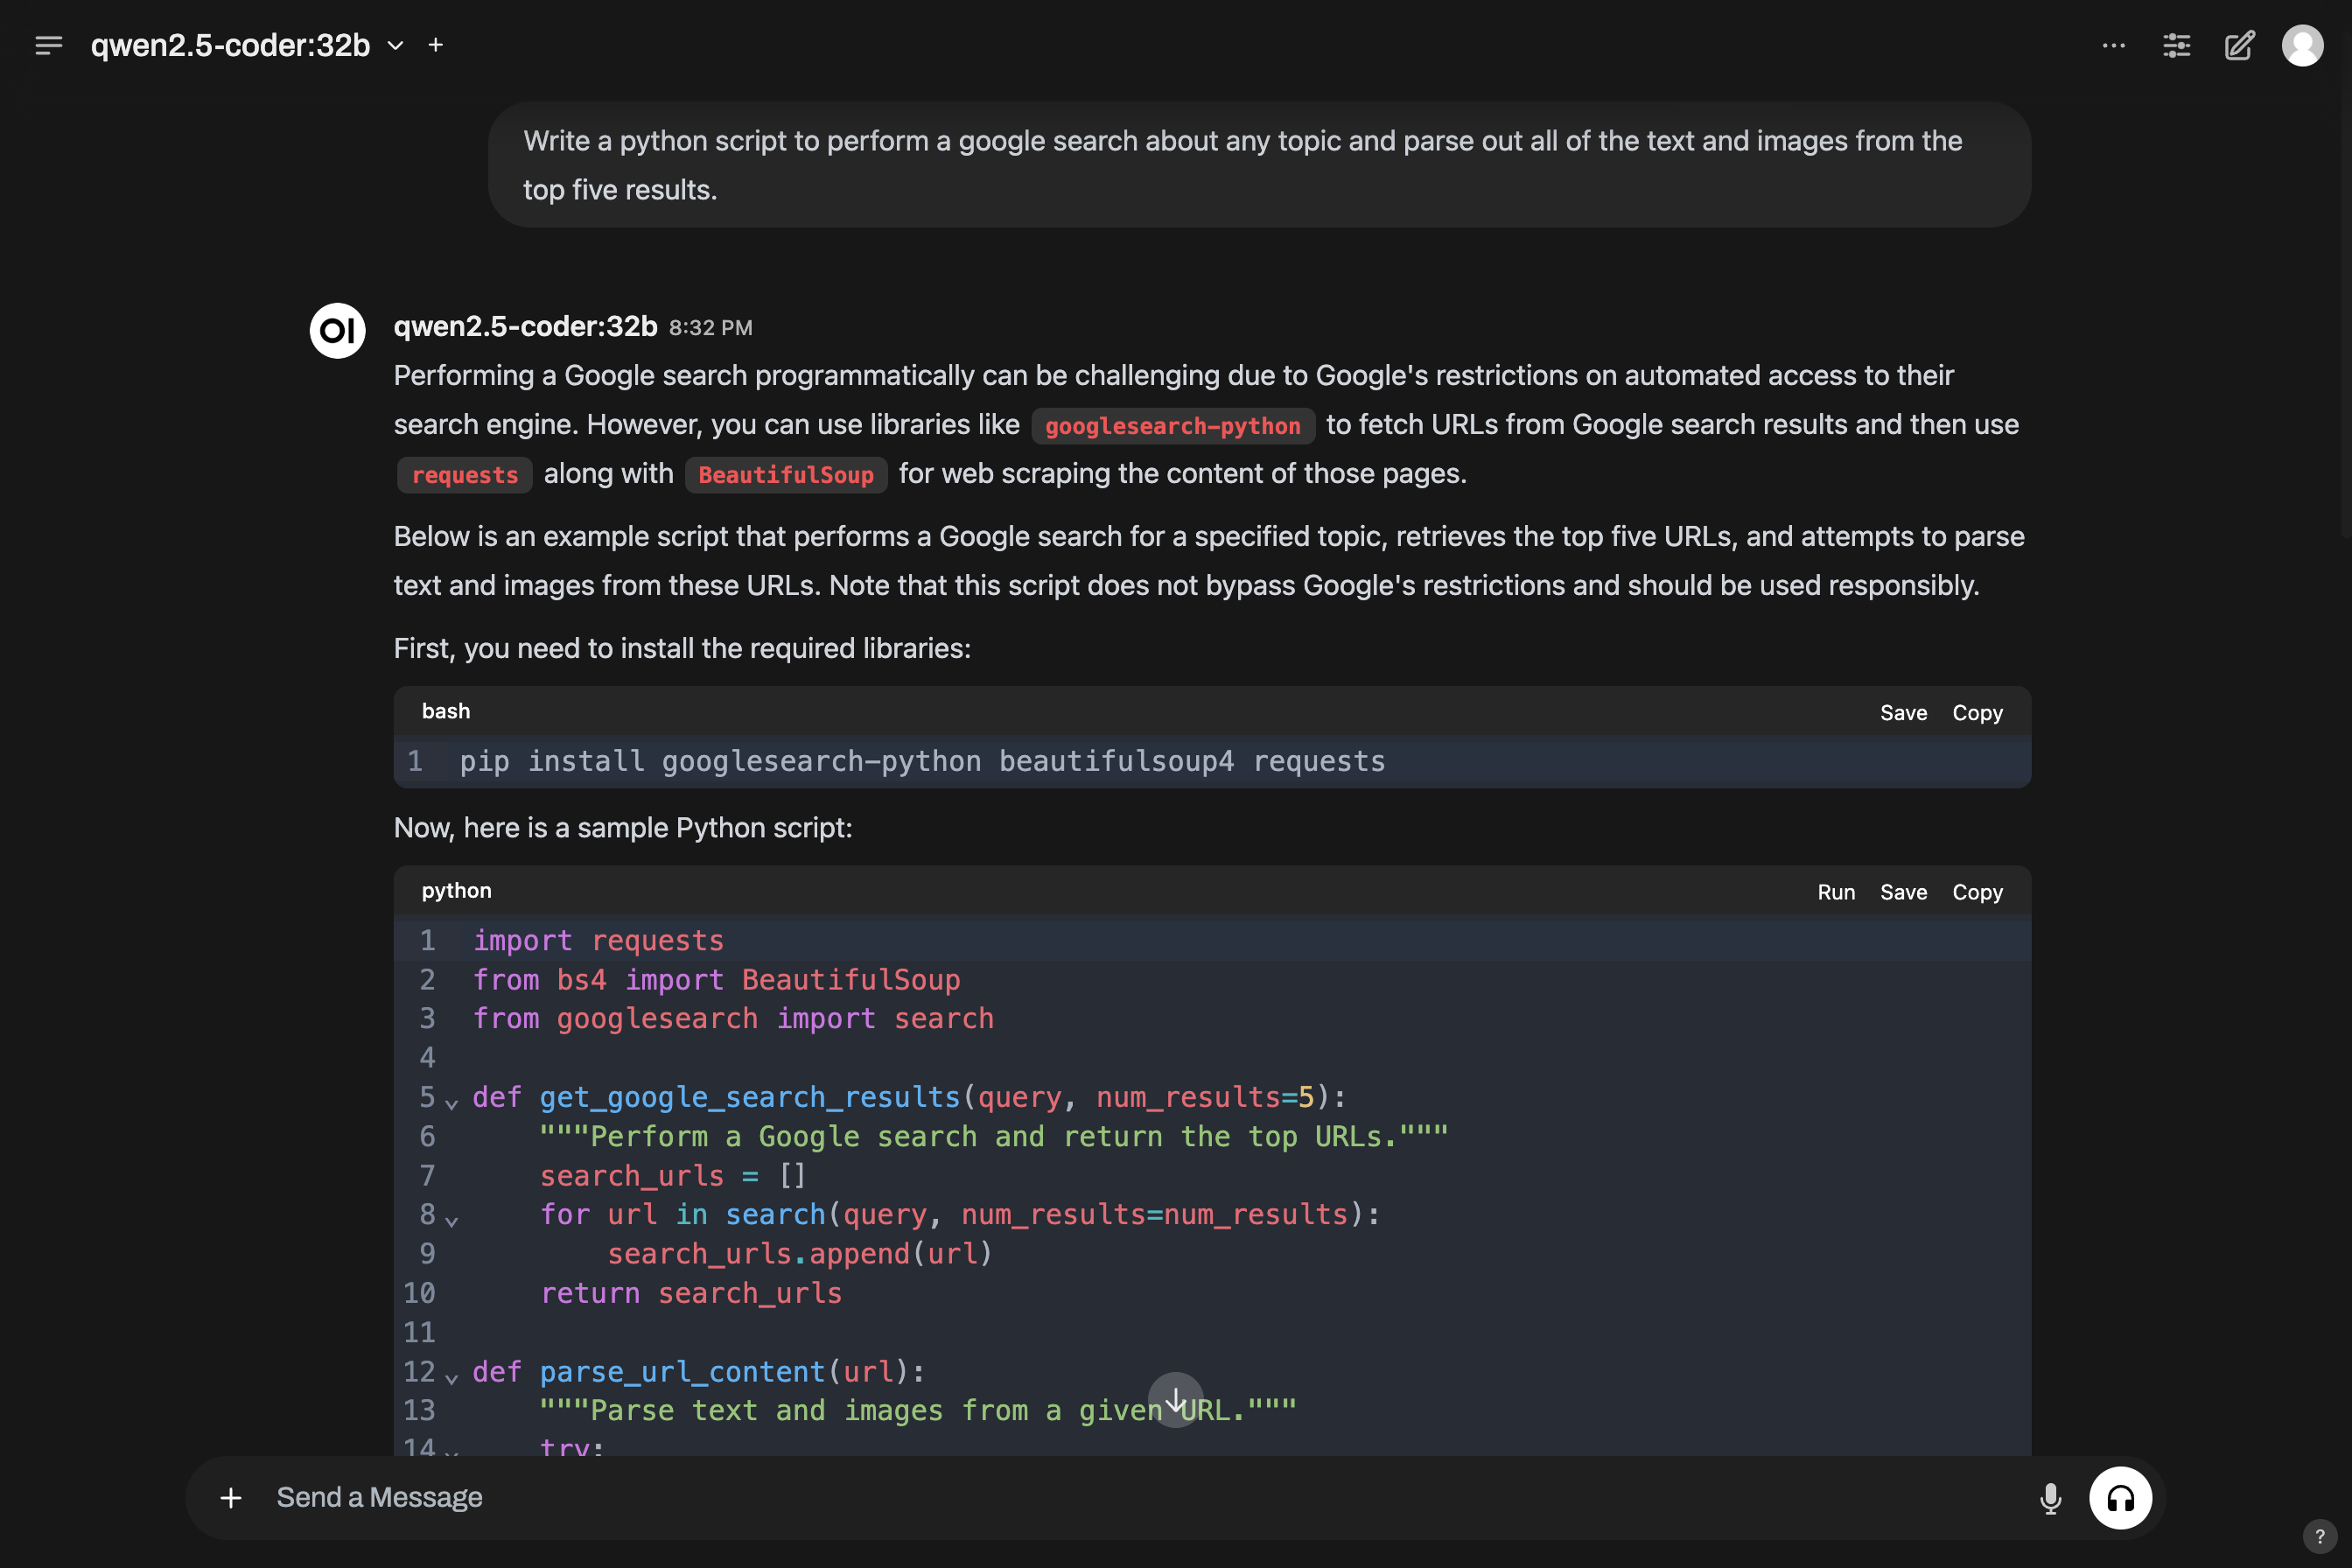Viewport: 2352px width, 1568px height.
Task: Click the scroll-to-bottom arrow button
Action: pyautogui.click(x=1175, y=1399)
